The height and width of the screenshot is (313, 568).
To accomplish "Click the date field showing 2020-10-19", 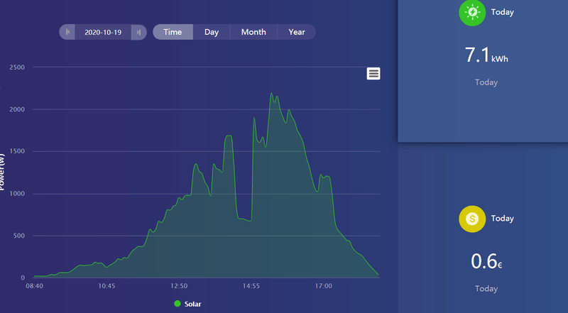I will click(103, 32).
